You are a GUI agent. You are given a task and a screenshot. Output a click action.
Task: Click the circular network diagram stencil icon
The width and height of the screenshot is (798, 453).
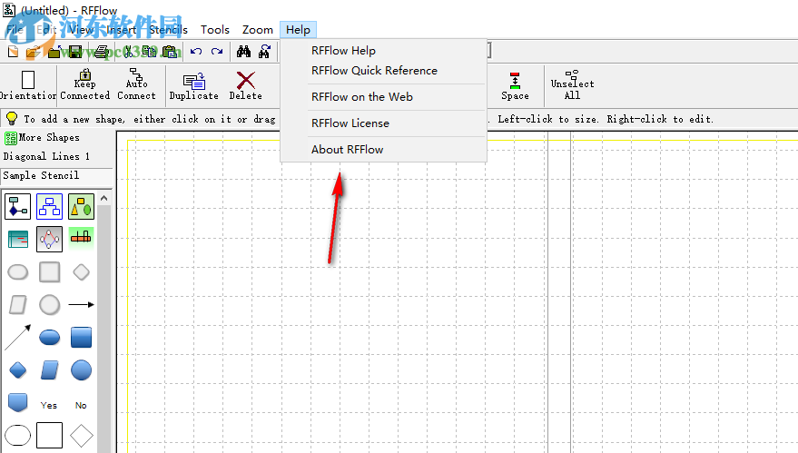pos(49,240)
